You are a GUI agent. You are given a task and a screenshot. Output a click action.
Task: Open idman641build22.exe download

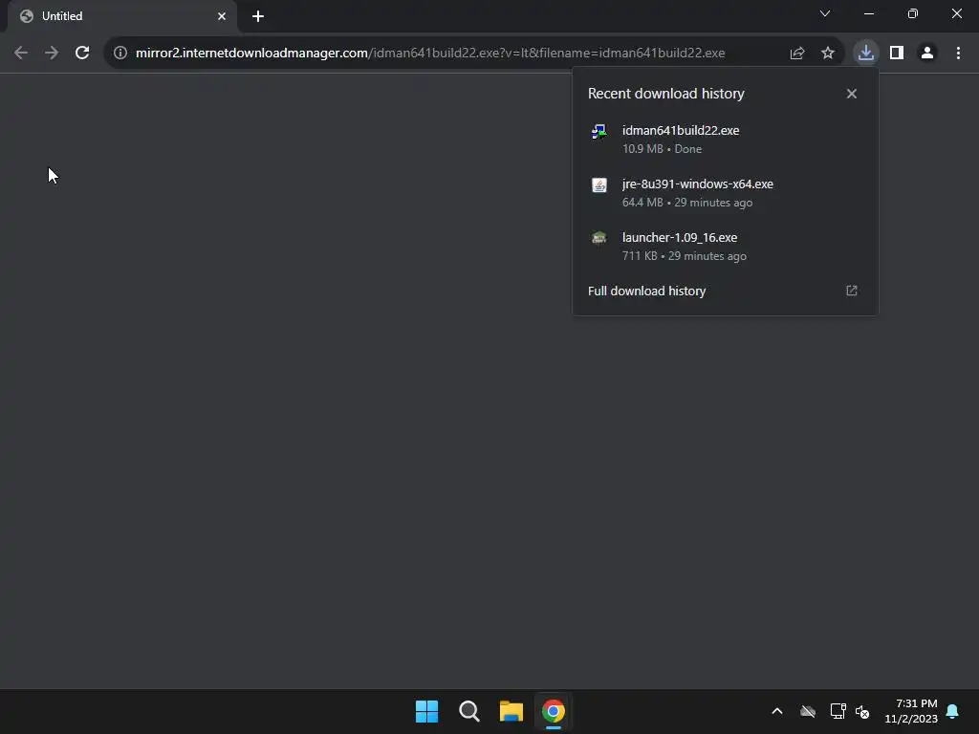[x=726, y=140]
